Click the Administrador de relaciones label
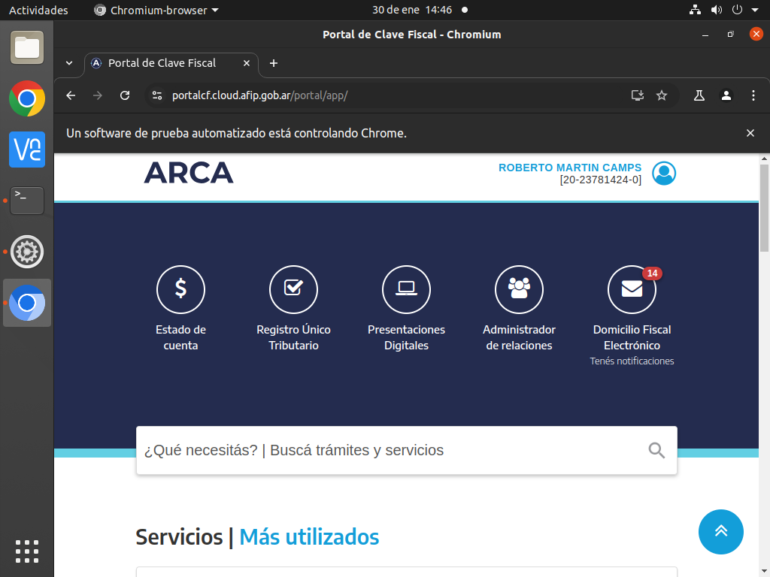This screenshot has width=770, height=577. tap(519, 337)
